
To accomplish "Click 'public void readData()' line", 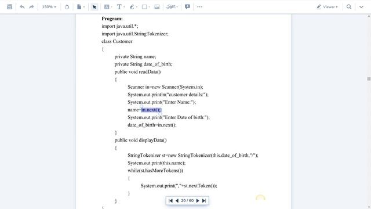I will click(137, 71).
